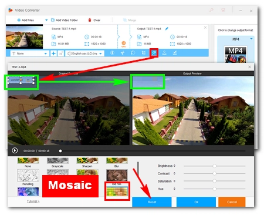This screenshot has width=264, height=215.
Task: Select the Grayscale effect thumbnail
Action: pos(57,161)
